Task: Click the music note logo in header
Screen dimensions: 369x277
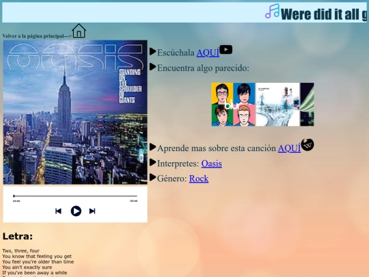Action: (272, 11)
